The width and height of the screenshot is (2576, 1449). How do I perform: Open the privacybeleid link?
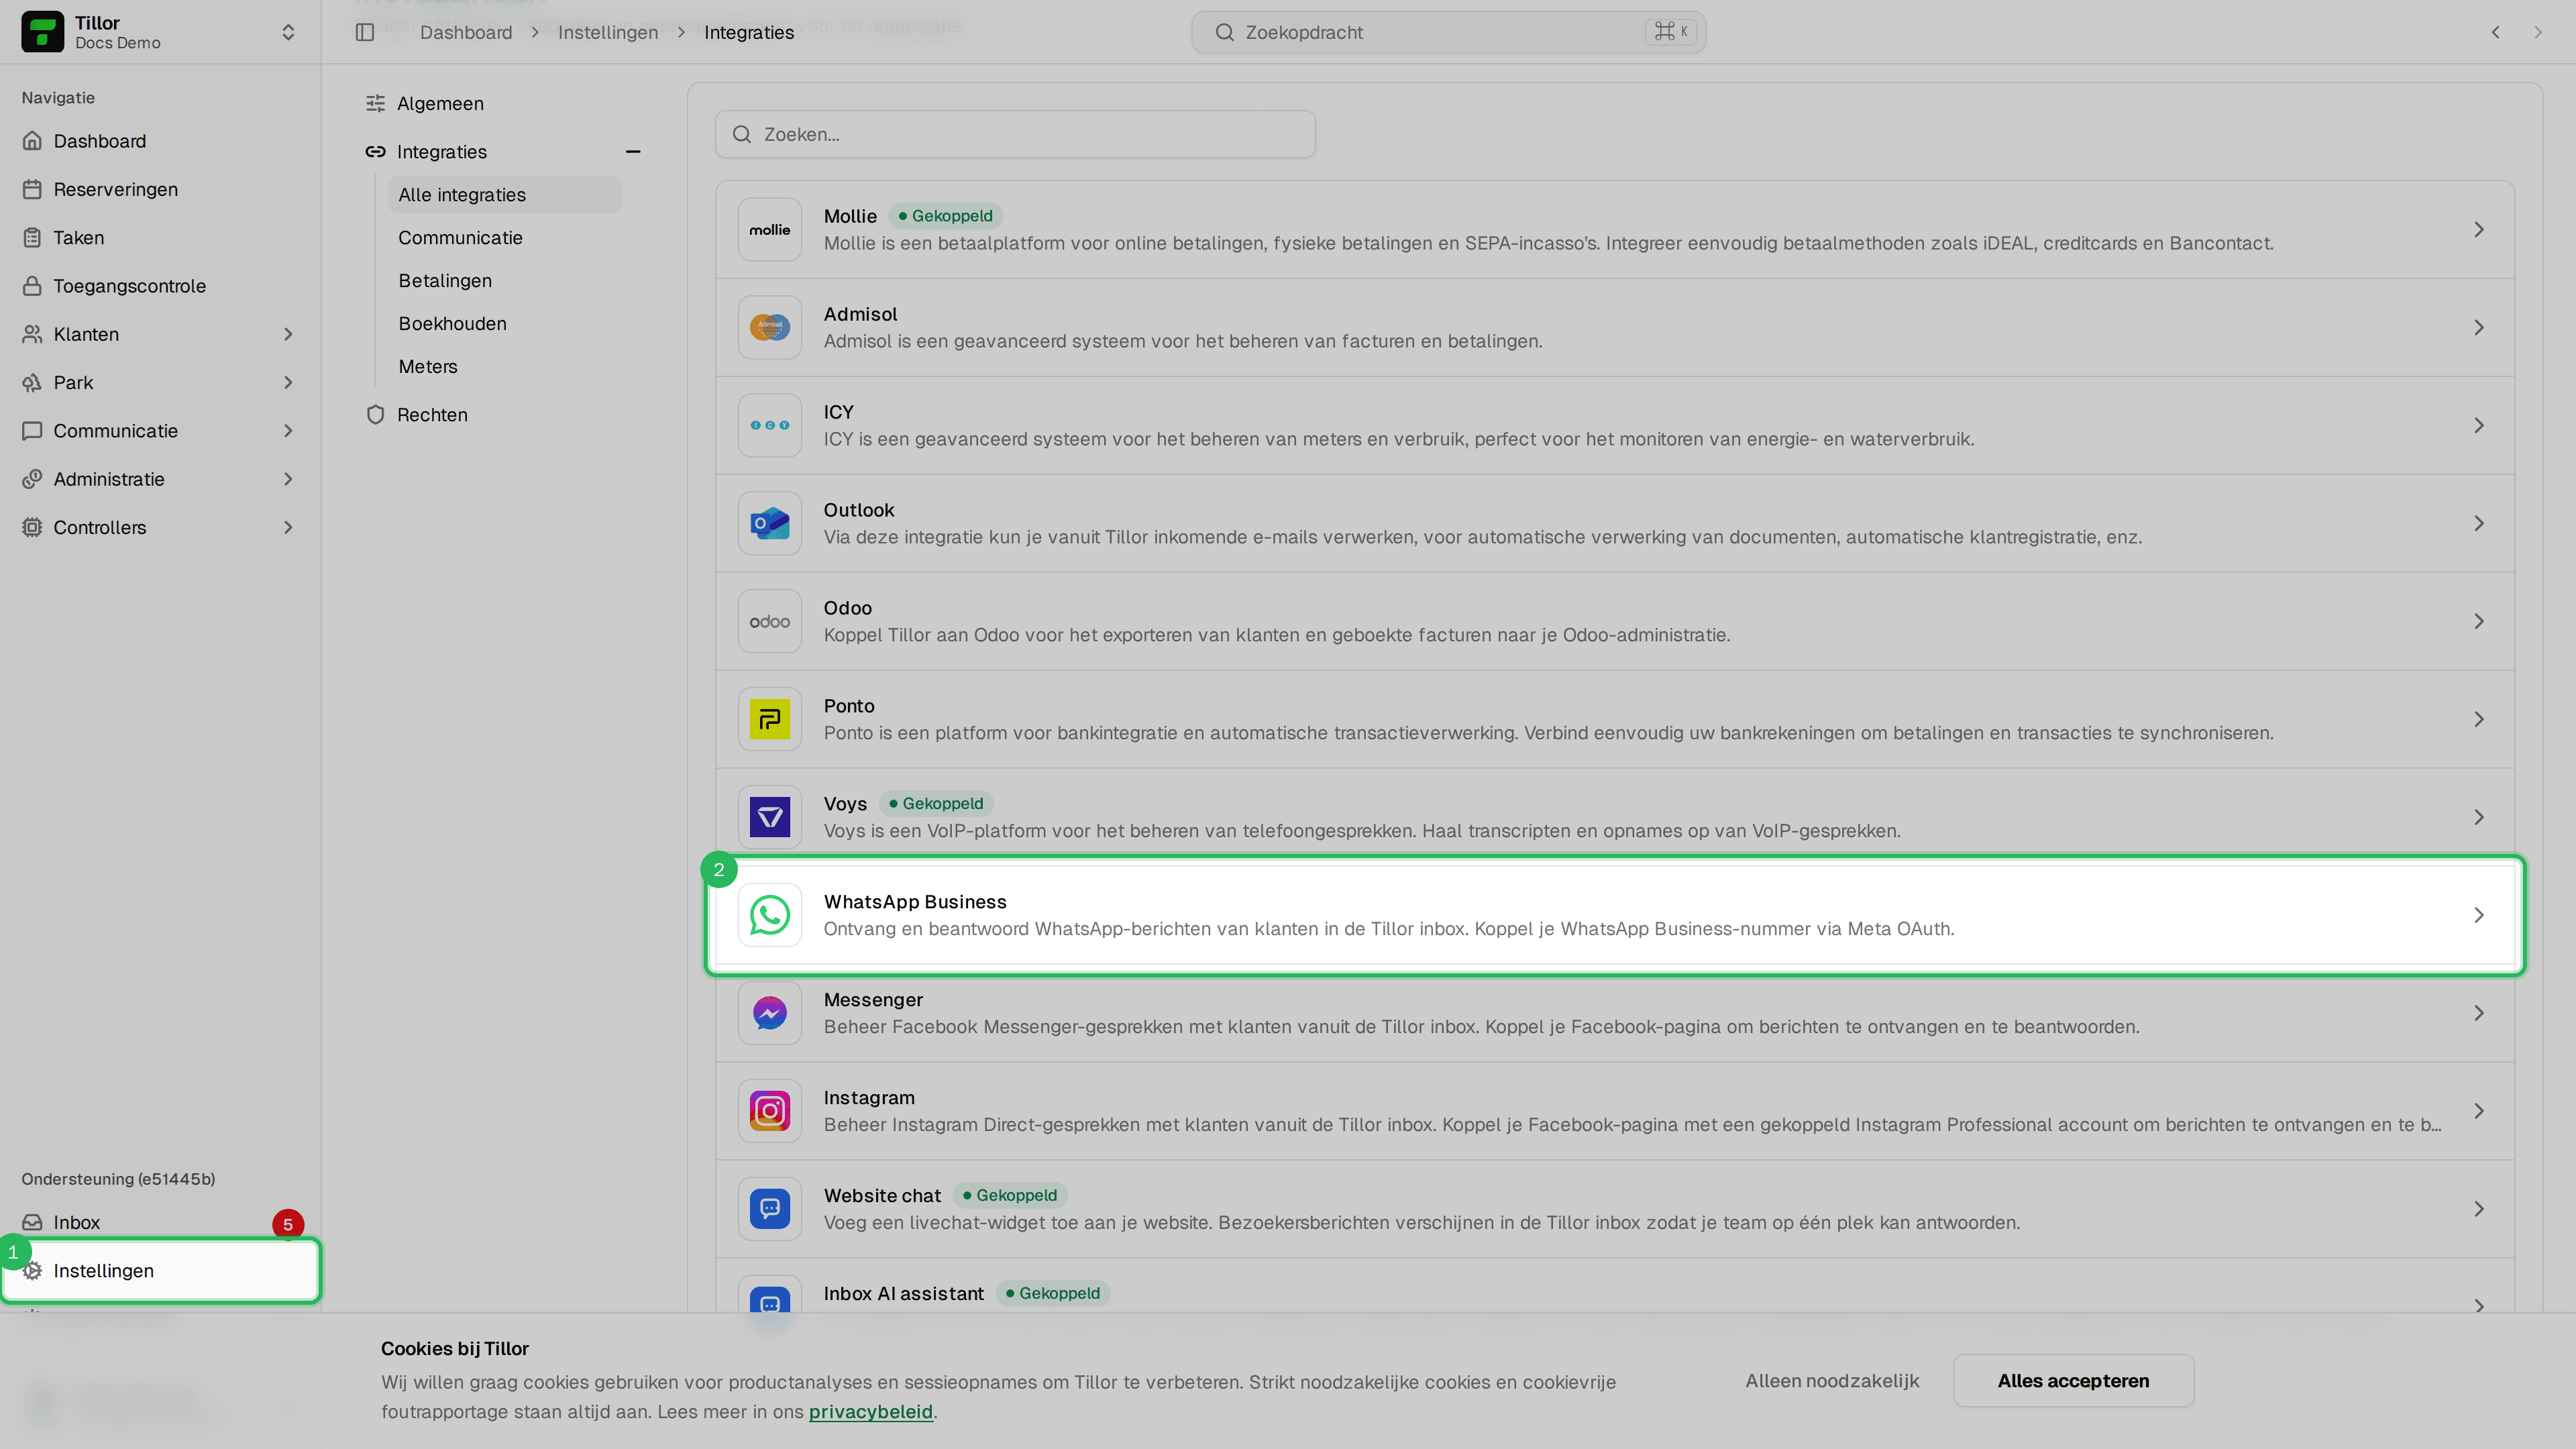click(x=870, y=1411)
